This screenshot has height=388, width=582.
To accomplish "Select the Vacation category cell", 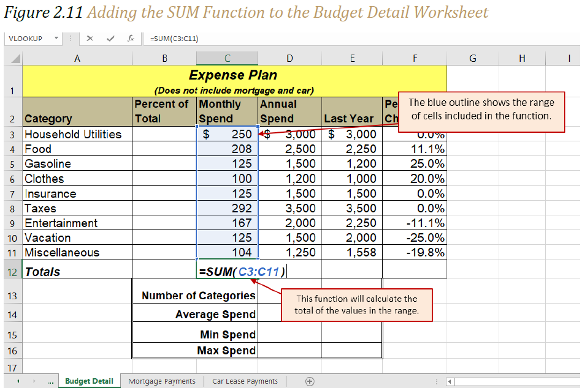I will pyautogui.click(x=77, y=237).
